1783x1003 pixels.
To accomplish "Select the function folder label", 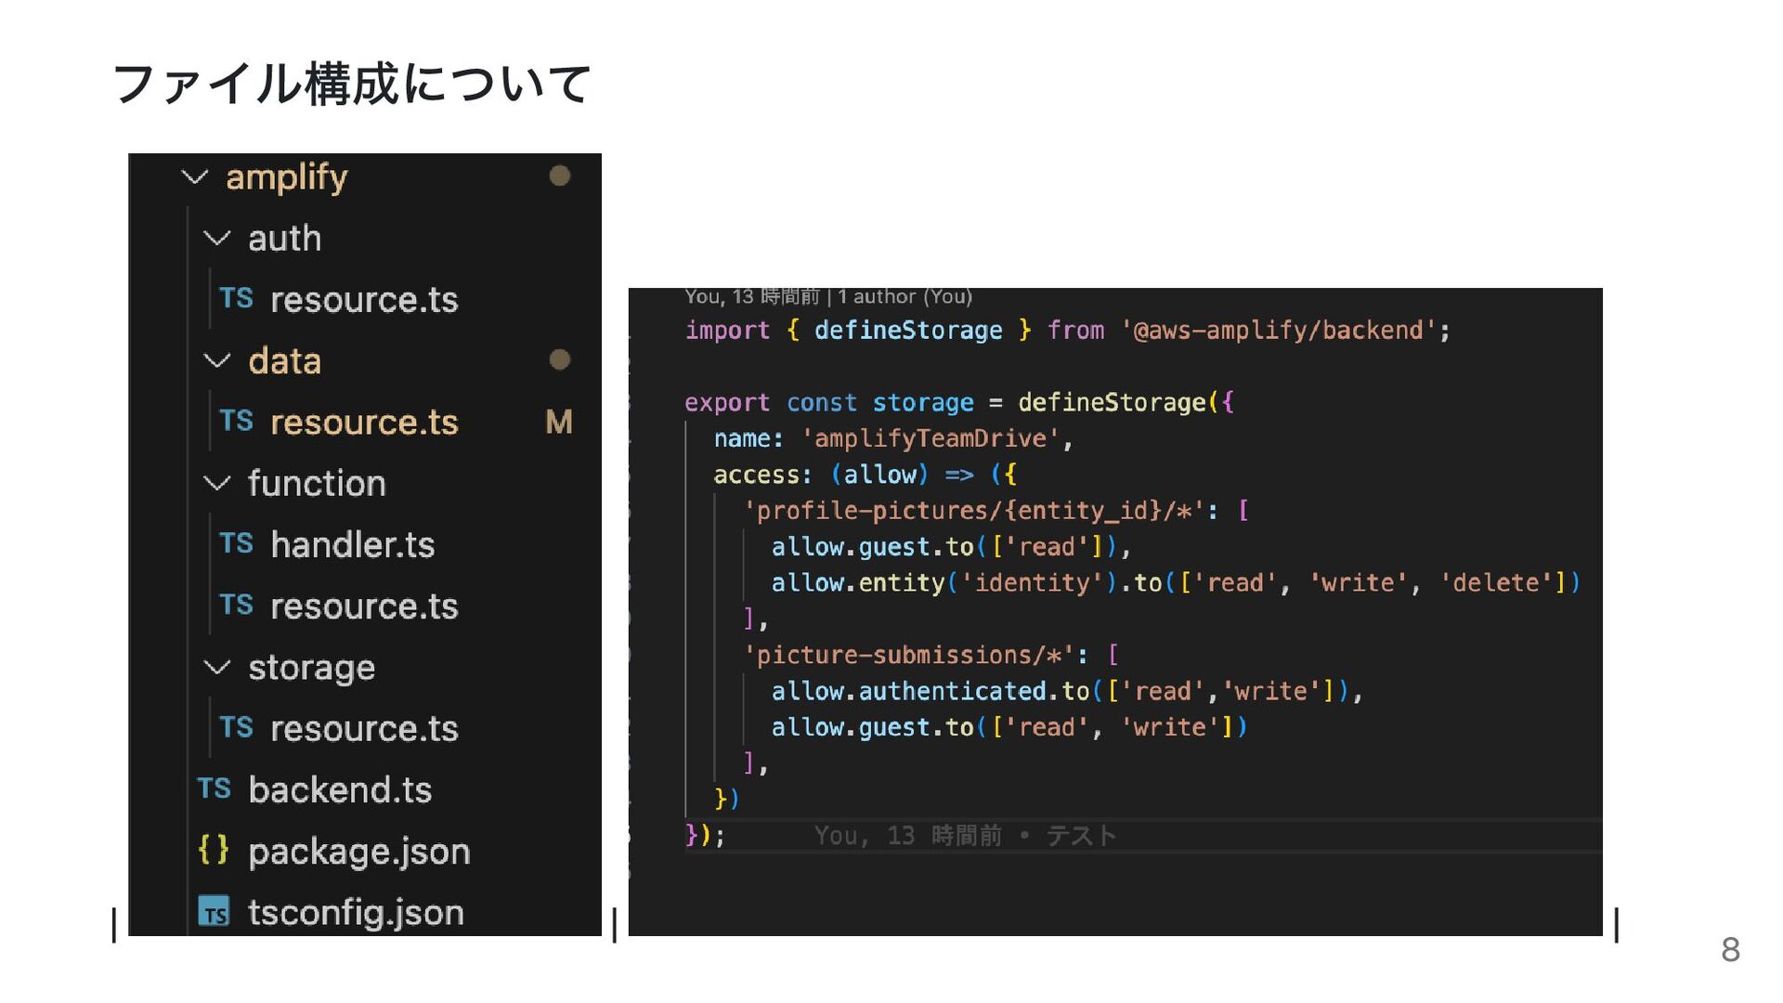I will click(x=317, y=483).
